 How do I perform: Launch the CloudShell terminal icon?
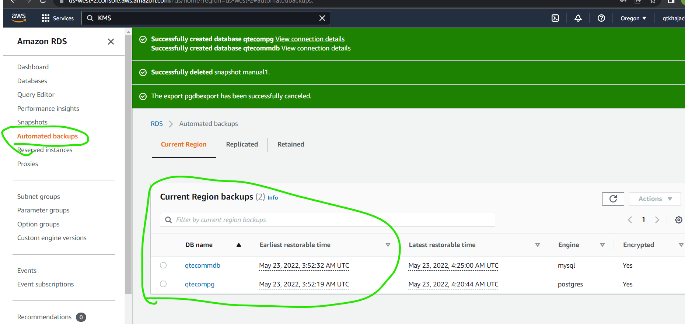click(x=555, y=18)
